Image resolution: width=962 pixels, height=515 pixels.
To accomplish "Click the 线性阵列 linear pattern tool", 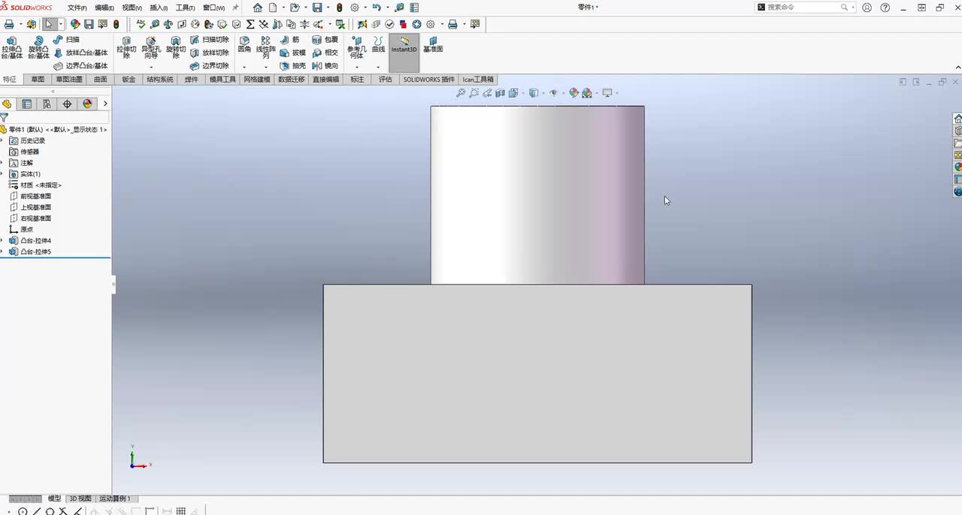I will tap(265, 47).
